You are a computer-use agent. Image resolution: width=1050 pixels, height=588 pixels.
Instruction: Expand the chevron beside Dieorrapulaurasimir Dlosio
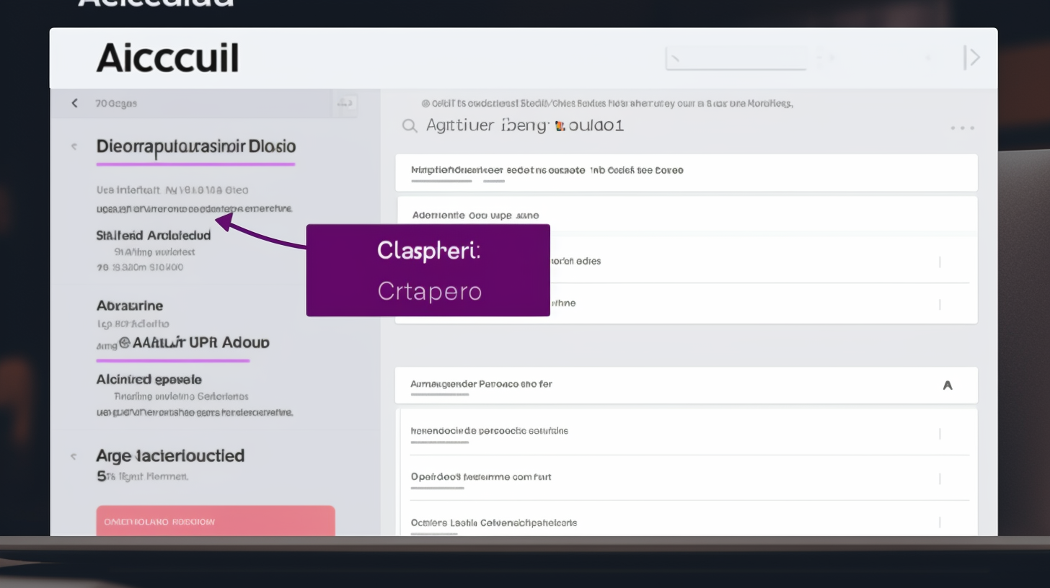point(74,146)
